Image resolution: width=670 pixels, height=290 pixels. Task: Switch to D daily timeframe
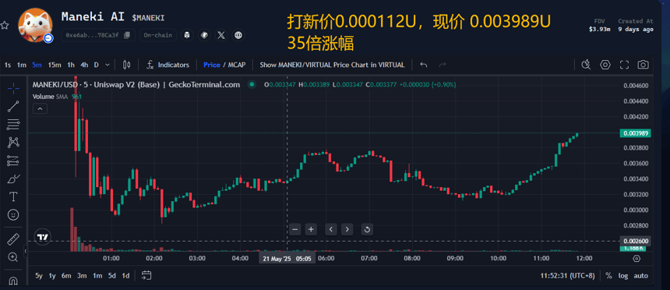click(x=96, y=65)
